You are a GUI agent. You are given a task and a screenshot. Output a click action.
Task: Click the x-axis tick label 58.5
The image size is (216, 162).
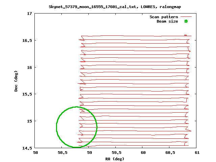[62, 153]
